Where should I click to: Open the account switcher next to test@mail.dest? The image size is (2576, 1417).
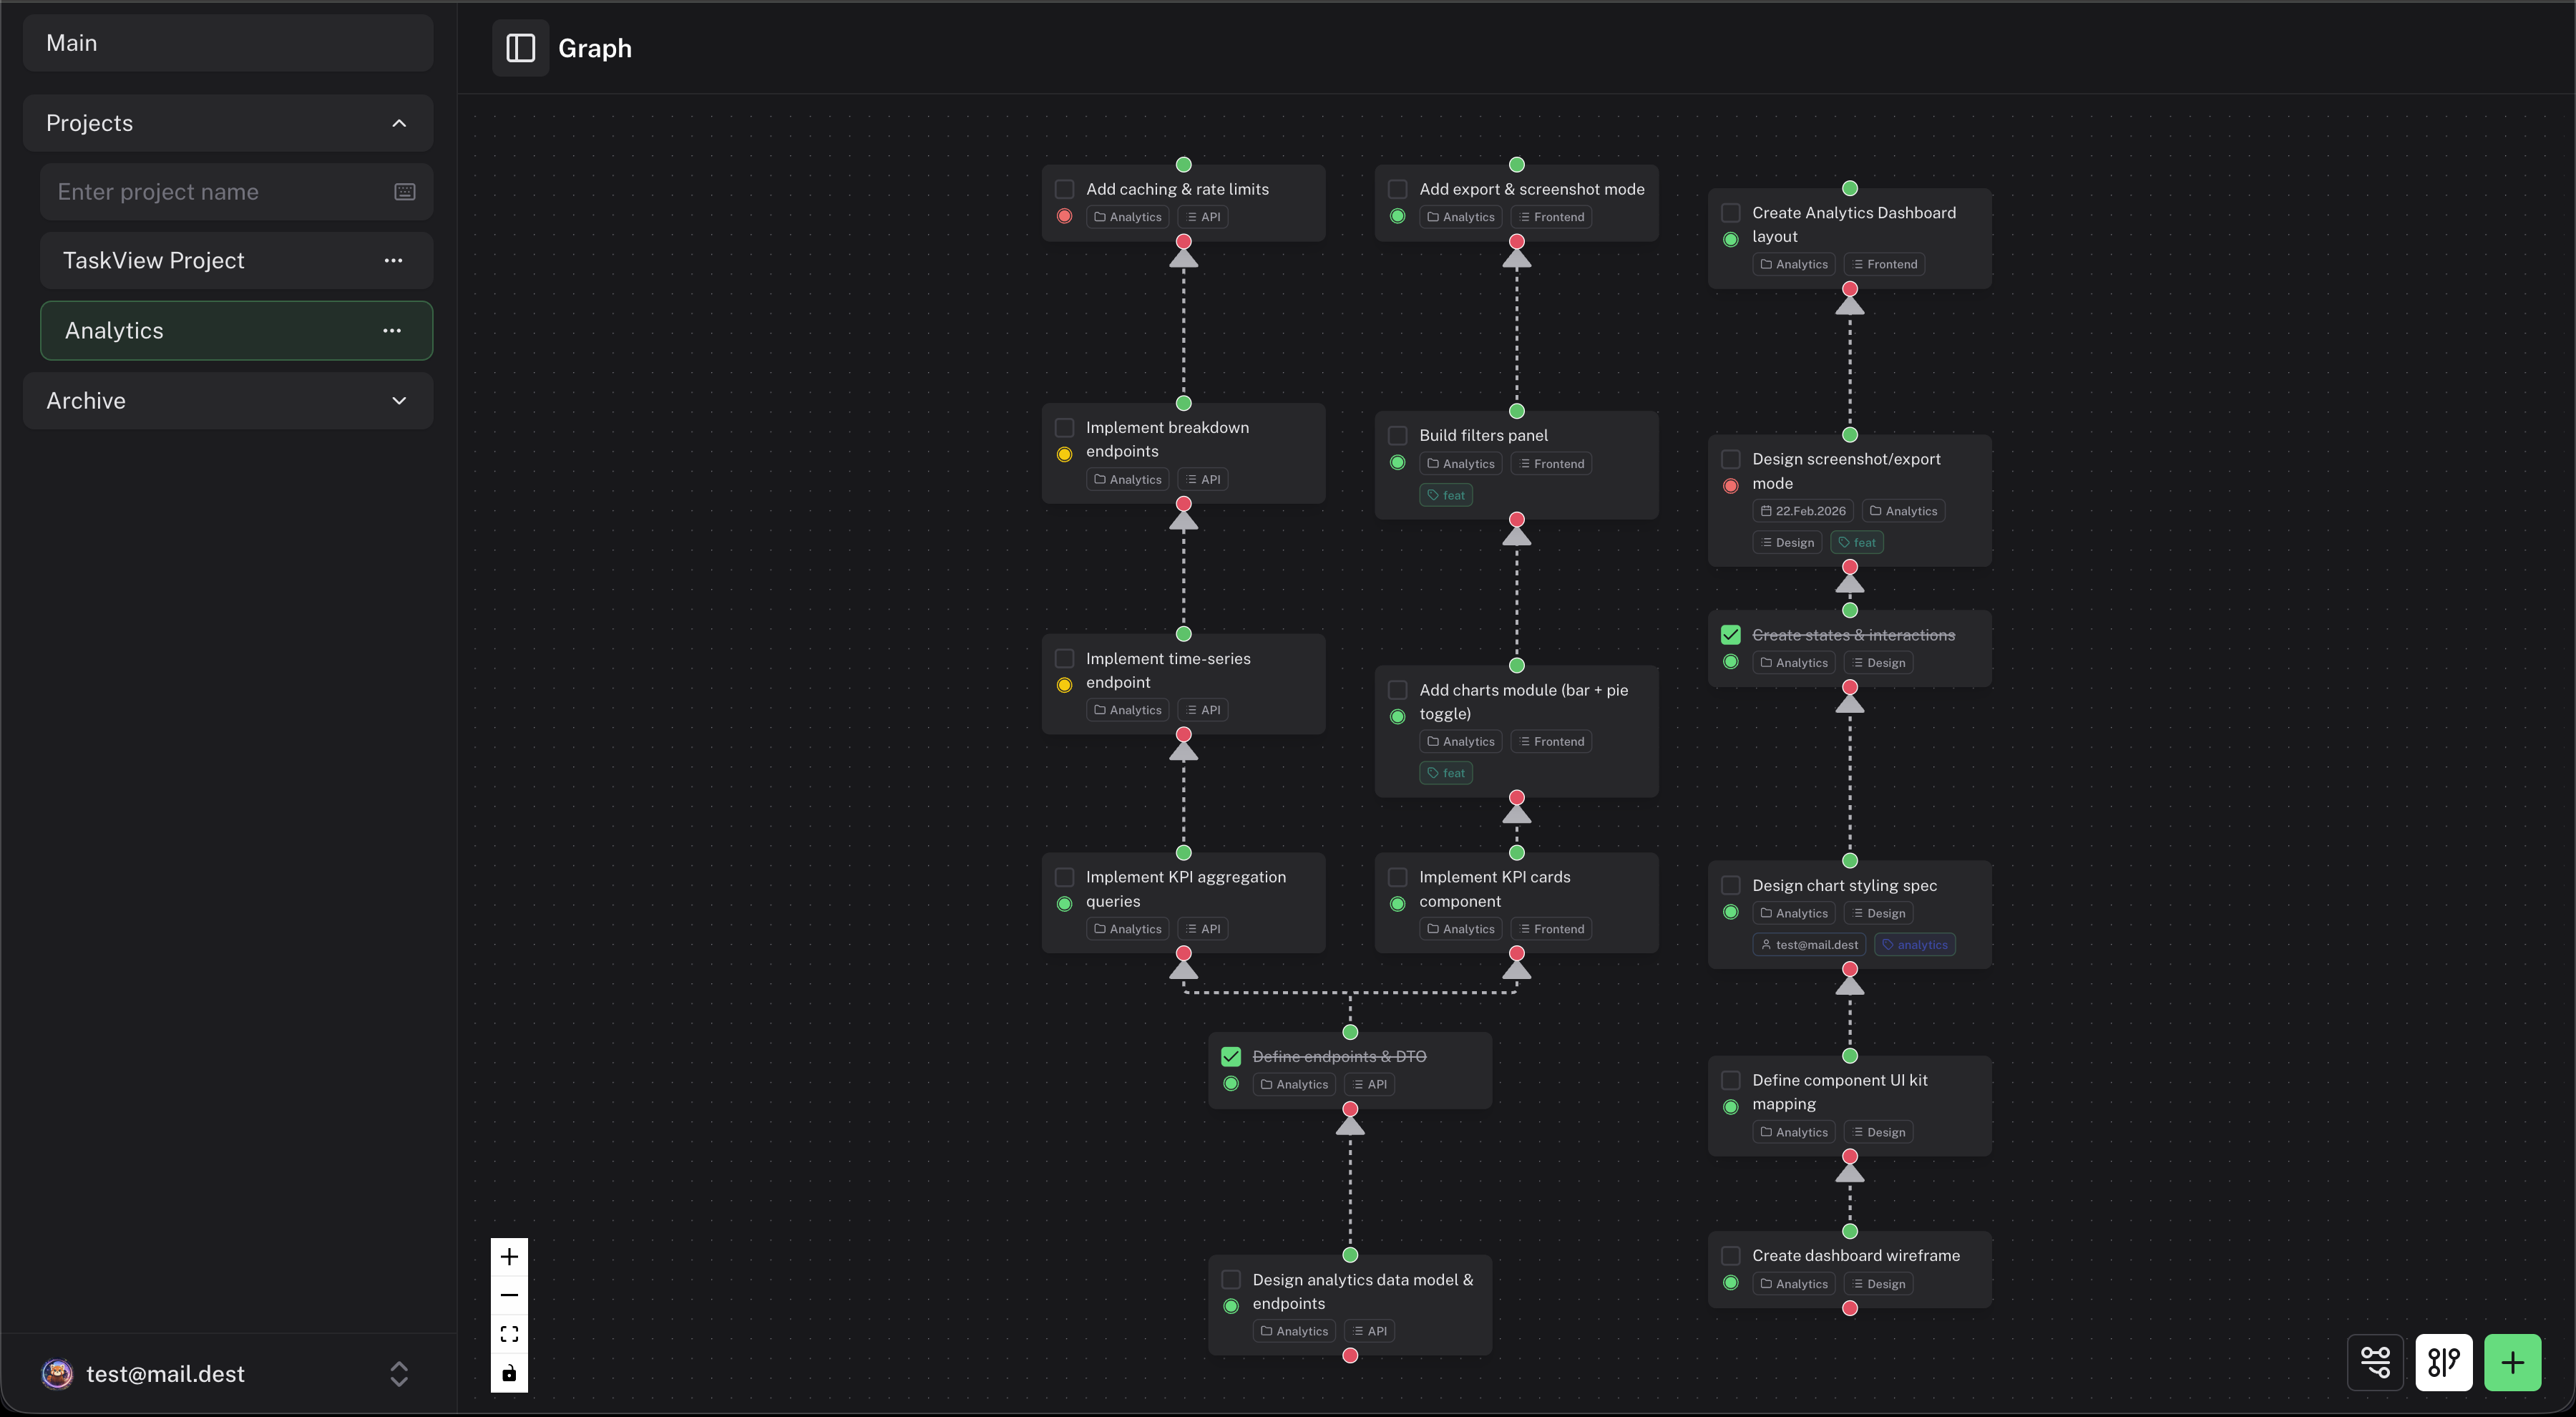(x=399, y=1374)
